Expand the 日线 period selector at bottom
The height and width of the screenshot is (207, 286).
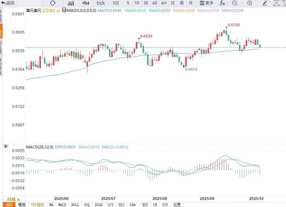(x=14, y=199)
